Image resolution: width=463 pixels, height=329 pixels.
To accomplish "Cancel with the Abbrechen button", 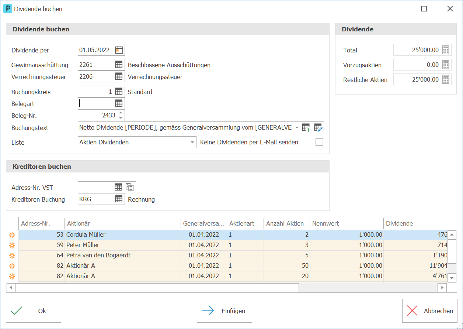I will coord(430,311).
